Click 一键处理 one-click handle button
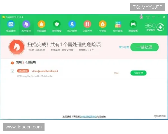The width and height of the screenshot is (168, 134). coord(144,47)
